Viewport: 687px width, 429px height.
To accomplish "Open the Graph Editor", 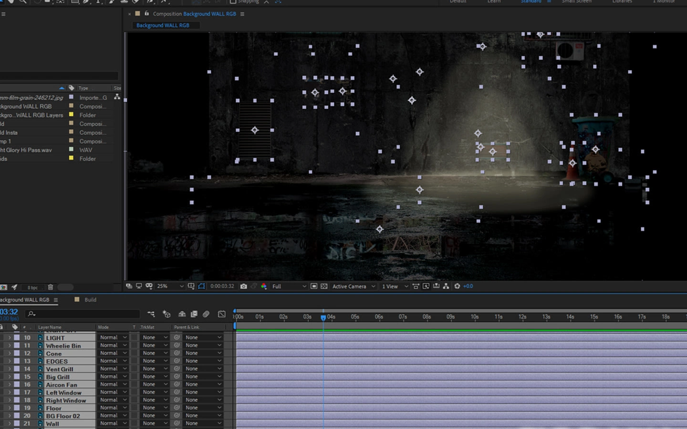I will 222,314.
